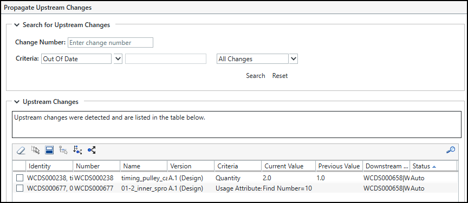Image resolution: width=468 pixels, height=203 pixels.
Task: Click the magnifier find-in-table icon
Action: click(x=451, y=150)
